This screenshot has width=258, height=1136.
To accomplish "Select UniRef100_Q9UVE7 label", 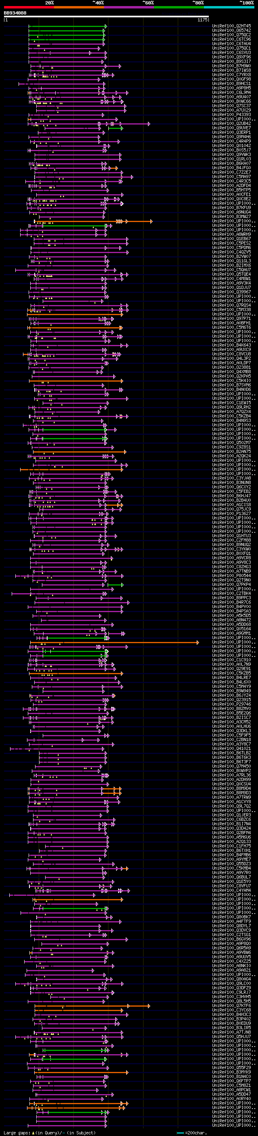I will click(x=231, y=128).
